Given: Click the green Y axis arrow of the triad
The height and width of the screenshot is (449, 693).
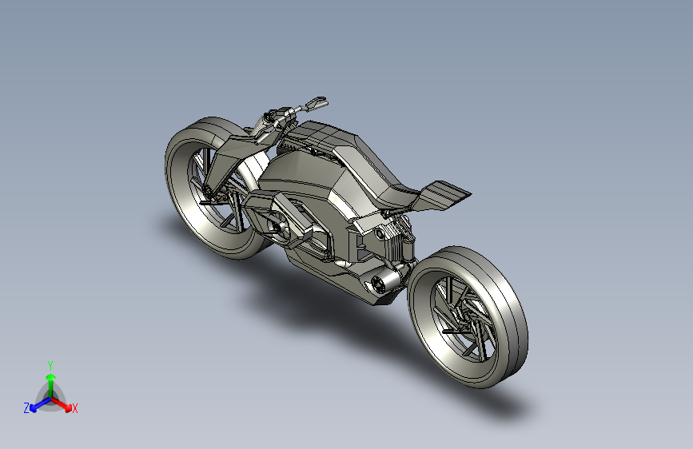Looking at the screenshot, I should 51,385.
